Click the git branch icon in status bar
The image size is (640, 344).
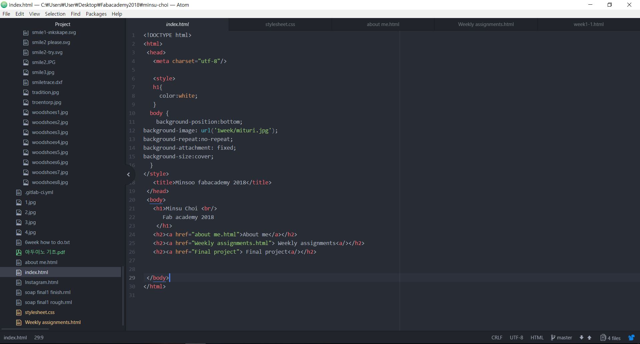553,338
